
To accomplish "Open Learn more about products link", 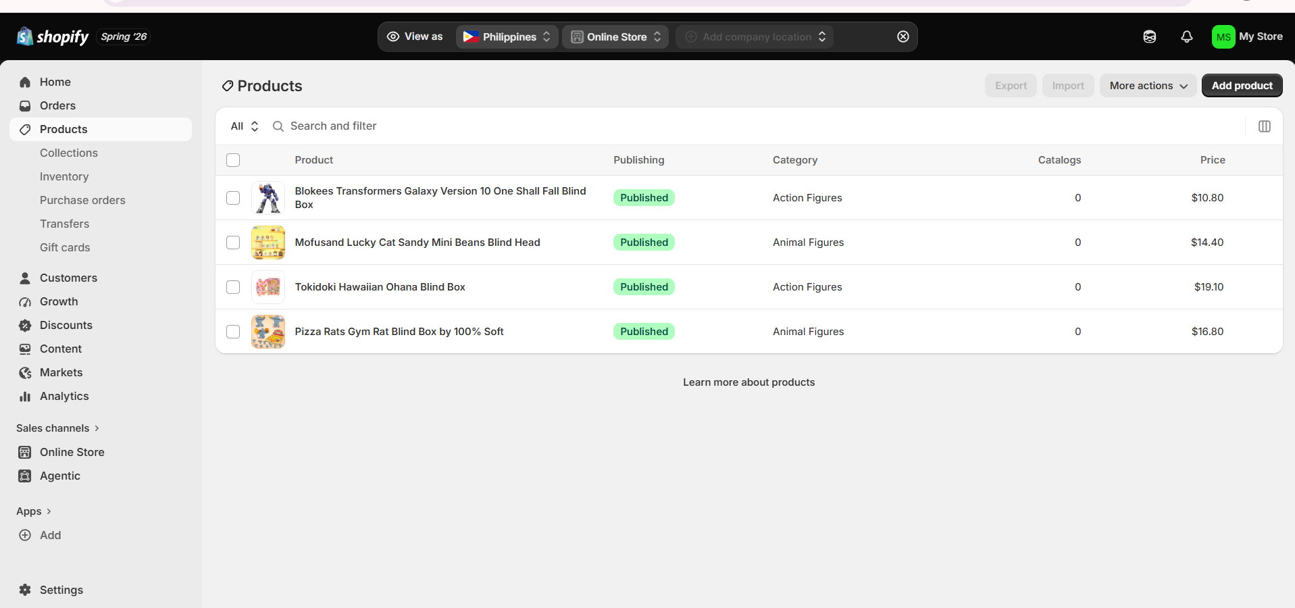I will (748, 382).
